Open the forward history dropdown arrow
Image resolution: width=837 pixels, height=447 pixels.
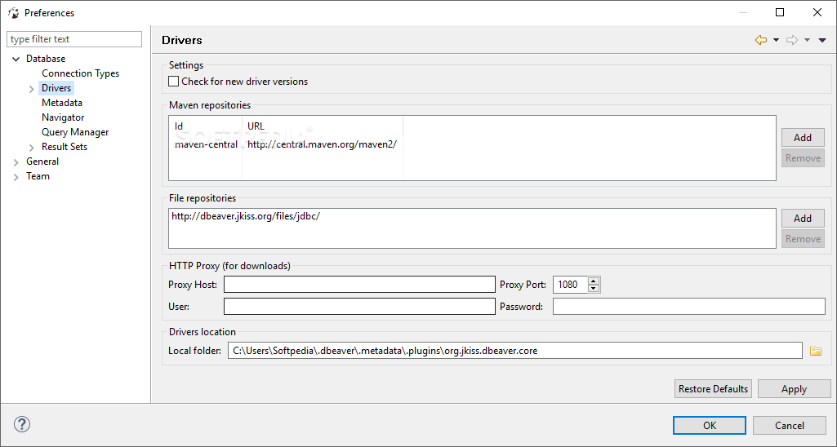pyautogui.click(x=807, y=40)
